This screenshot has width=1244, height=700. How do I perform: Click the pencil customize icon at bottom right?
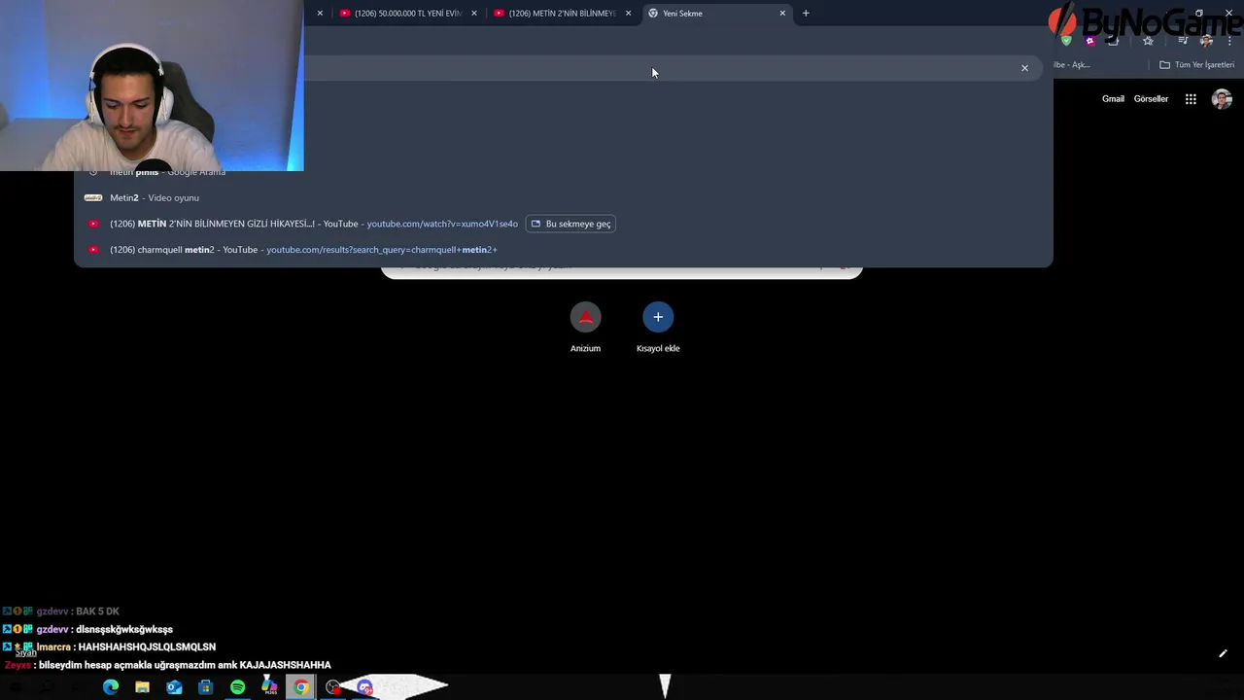[1223, 653]
